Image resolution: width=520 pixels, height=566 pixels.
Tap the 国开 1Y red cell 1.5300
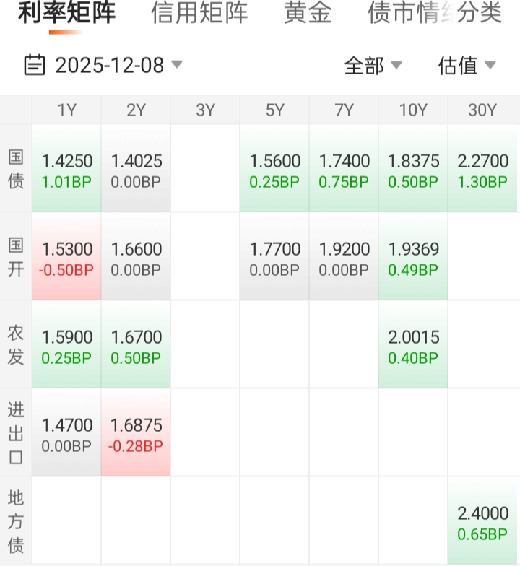pos(66,258)
